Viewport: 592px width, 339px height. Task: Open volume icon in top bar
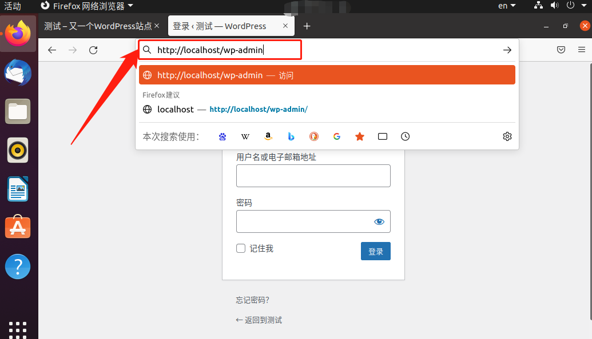click(555, 5)
